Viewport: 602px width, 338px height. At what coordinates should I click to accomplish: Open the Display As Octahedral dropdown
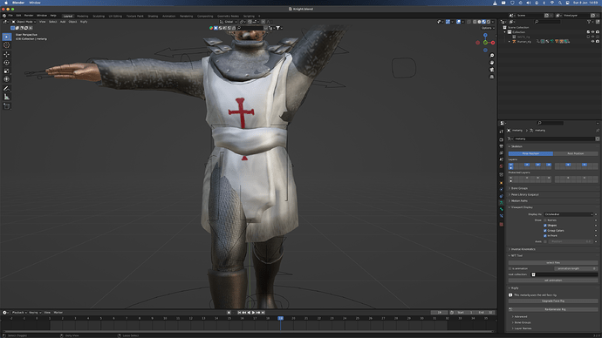coord(569,214)
